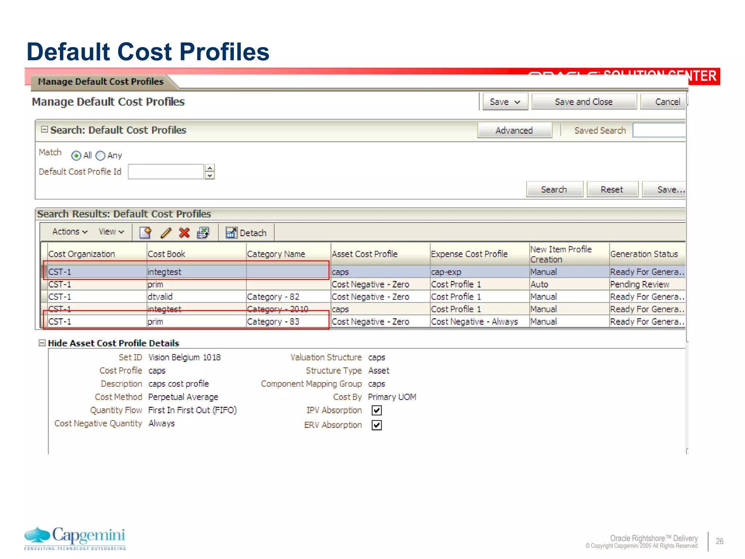
Task: Open the View menu
Action: (x=111, y=232)
